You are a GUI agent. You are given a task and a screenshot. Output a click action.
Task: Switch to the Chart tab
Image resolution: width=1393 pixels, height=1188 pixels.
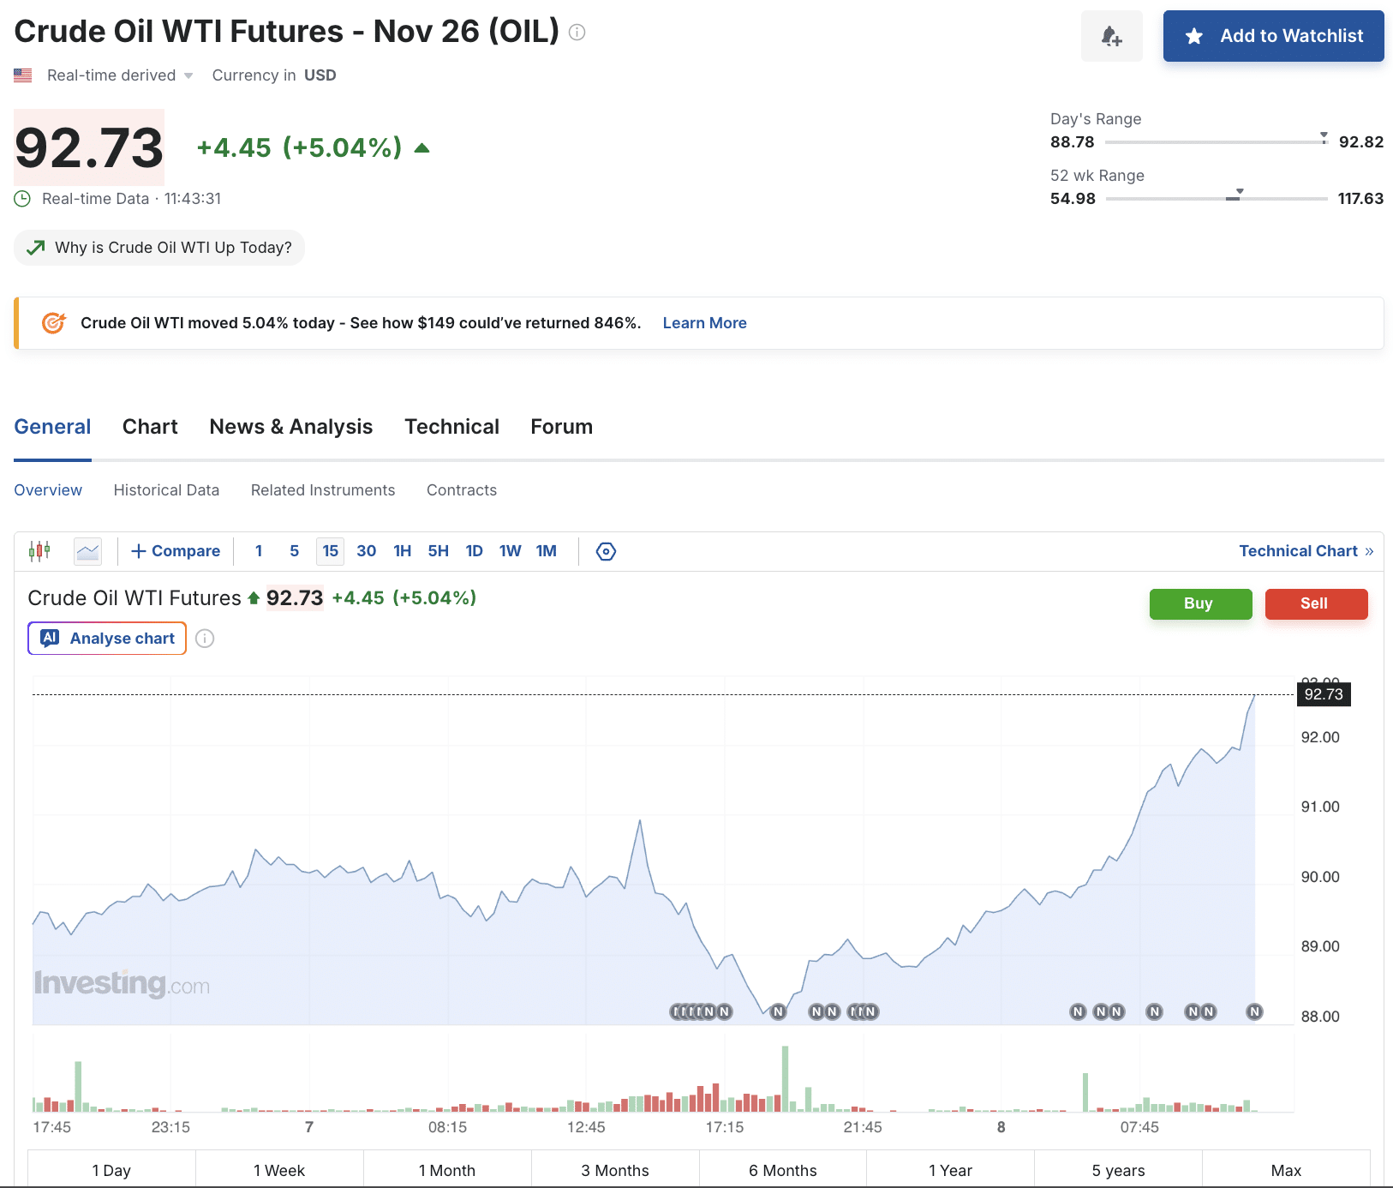tap(150, 427)
